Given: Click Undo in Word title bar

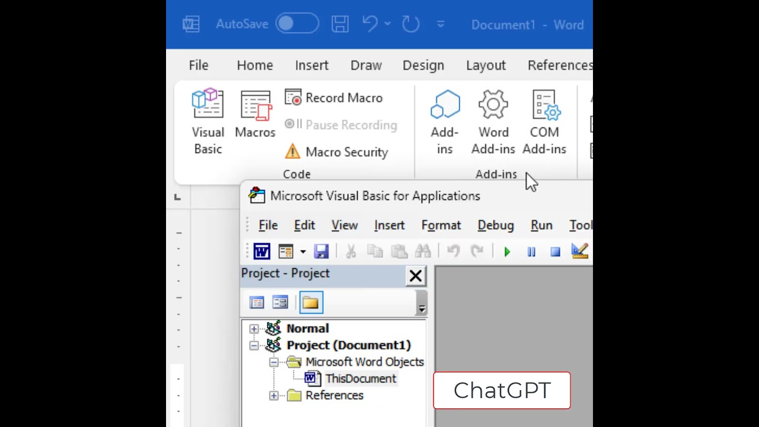Looking at the screenshot, I should coord(370,24).
